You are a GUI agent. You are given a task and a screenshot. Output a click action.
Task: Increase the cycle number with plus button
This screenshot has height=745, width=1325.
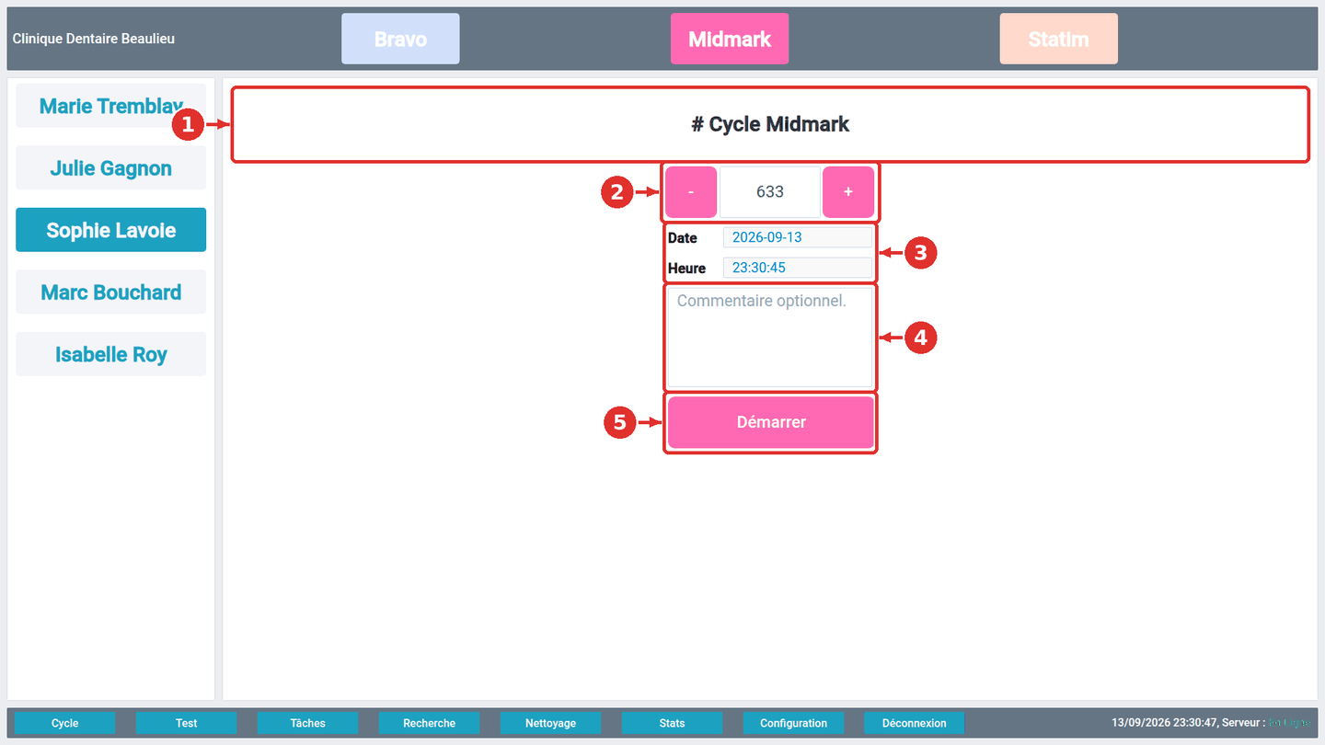[x=848, y=192]
